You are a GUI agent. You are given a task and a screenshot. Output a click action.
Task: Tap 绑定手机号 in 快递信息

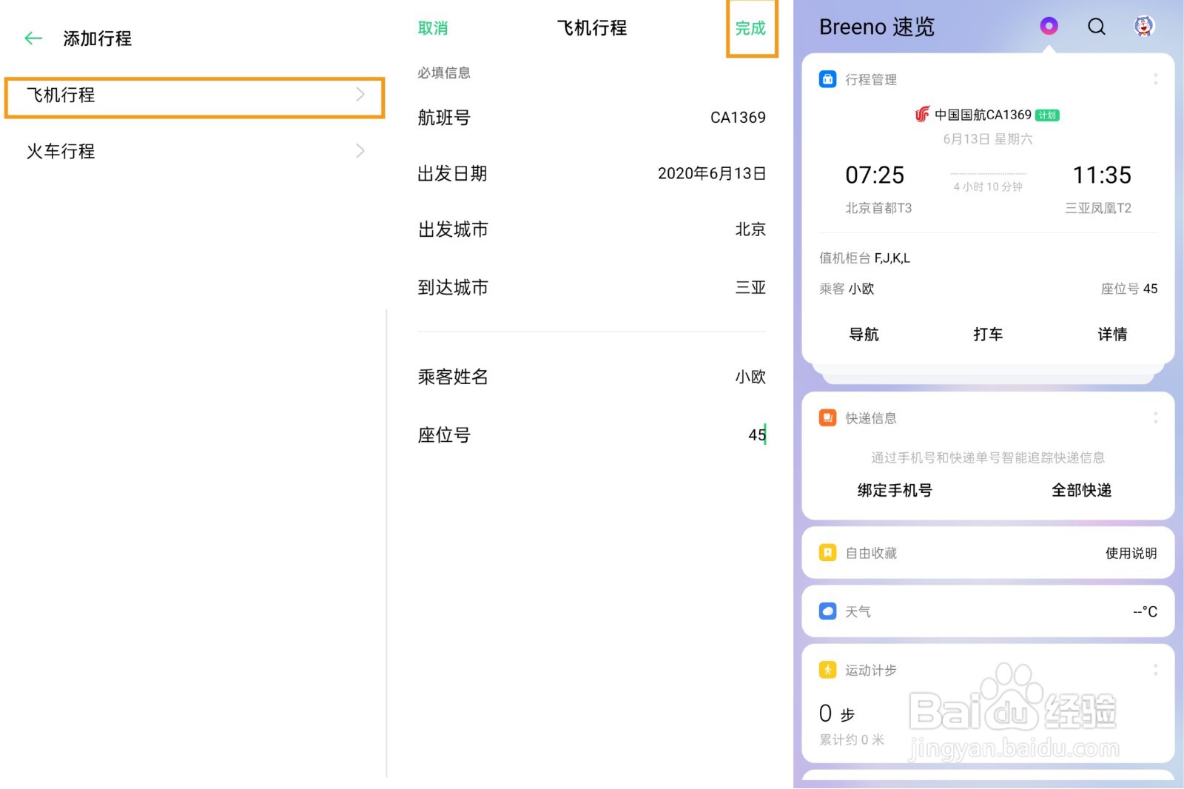point(895,491)
